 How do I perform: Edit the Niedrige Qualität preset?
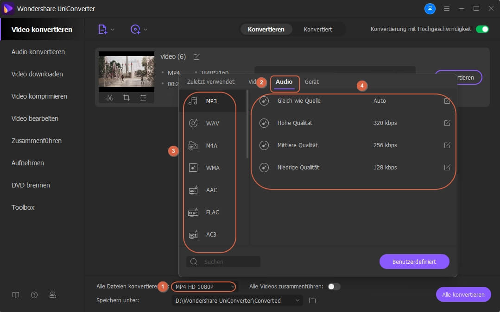[x=447, y=167]
